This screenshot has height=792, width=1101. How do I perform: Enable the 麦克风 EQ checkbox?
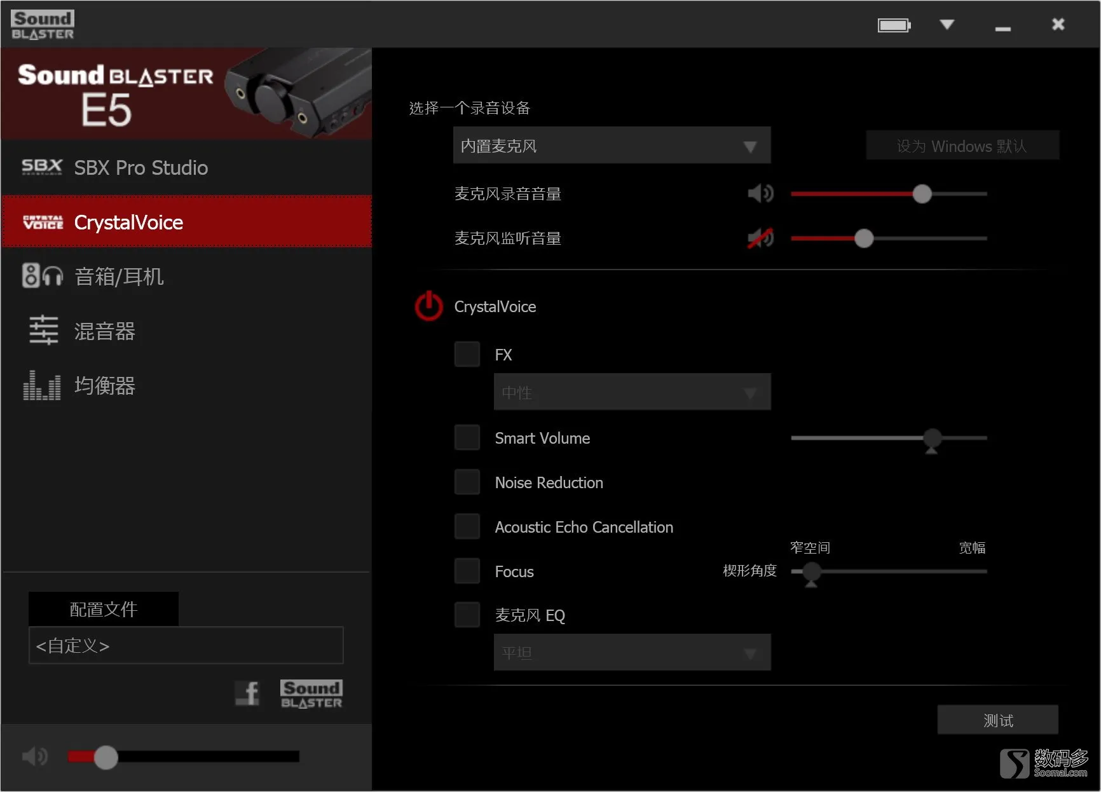pos(467,615)
